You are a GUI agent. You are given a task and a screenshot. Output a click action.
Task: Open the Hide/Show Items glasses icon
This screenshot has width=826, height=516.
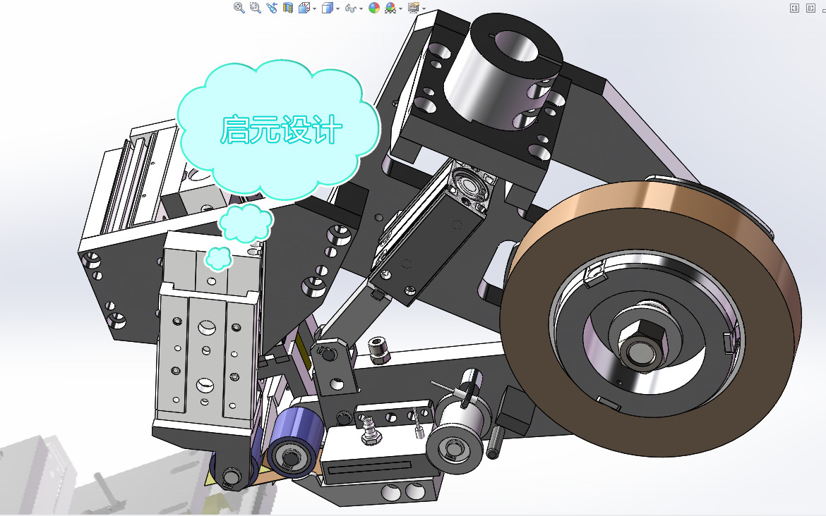350,8
